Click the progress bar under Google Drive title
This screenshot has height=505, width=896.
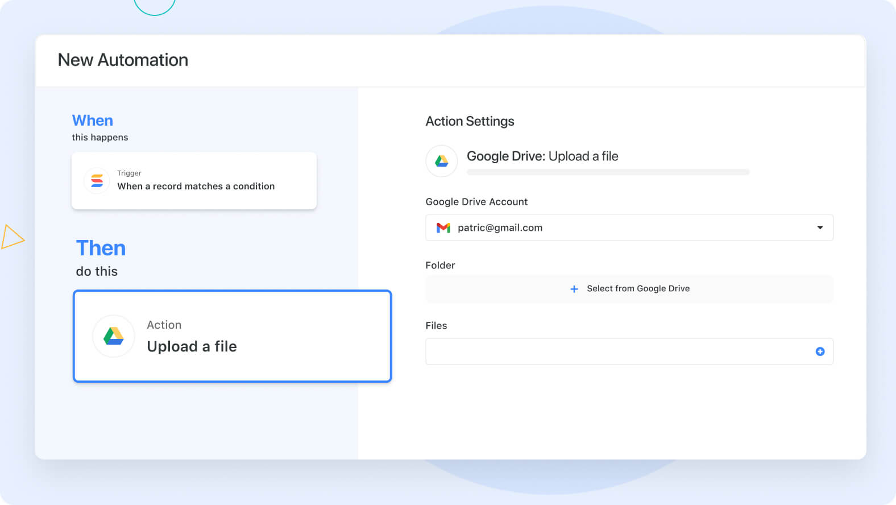click(x=608, y=172)
